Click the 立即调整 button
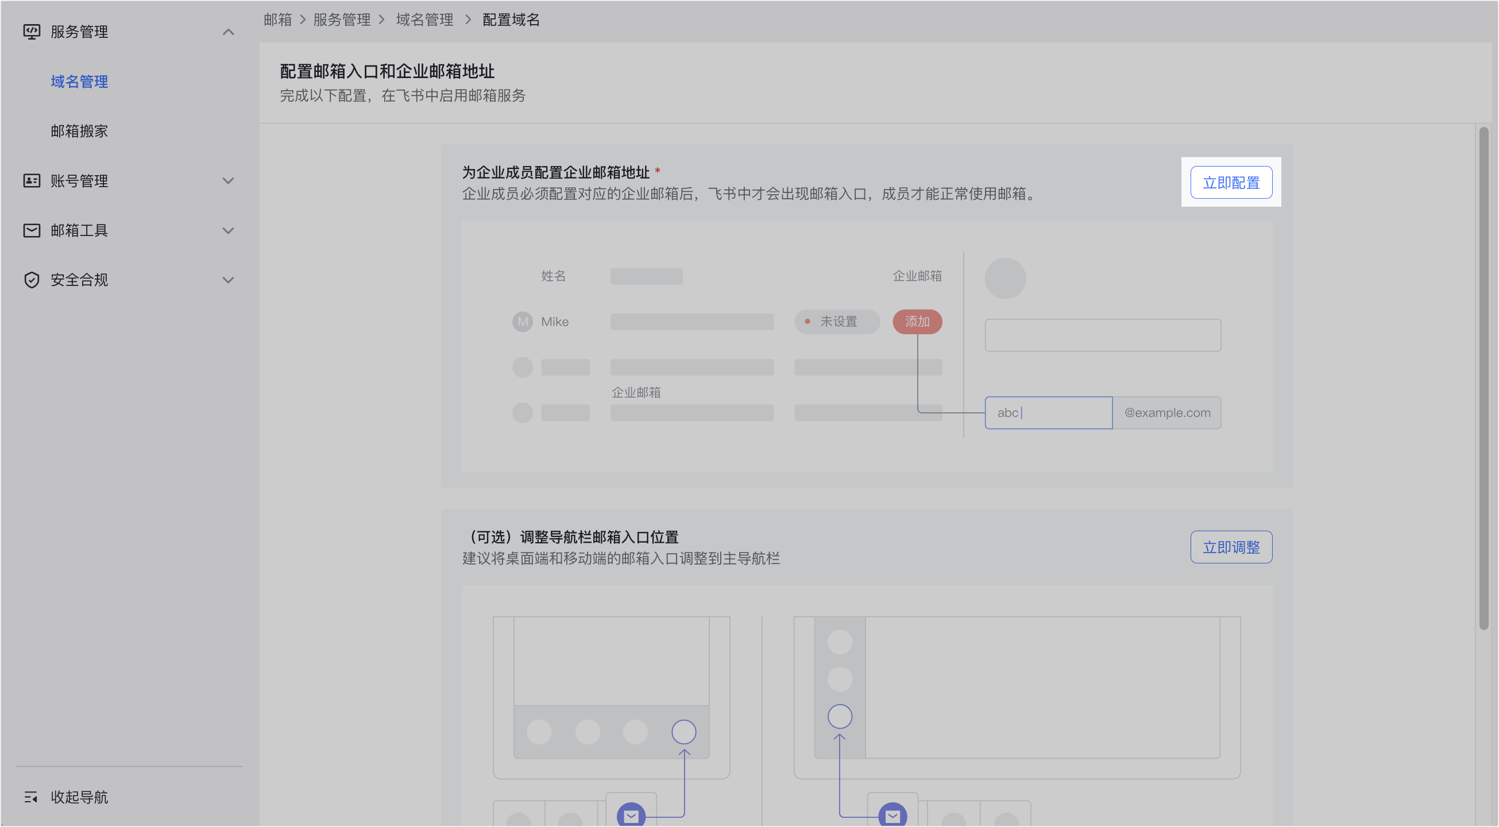 pos(1231,547)
